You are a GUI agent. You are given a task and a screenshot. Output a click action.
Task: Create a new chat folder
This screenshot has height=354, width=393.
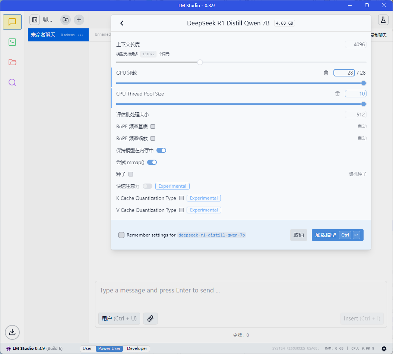[66, 20]
